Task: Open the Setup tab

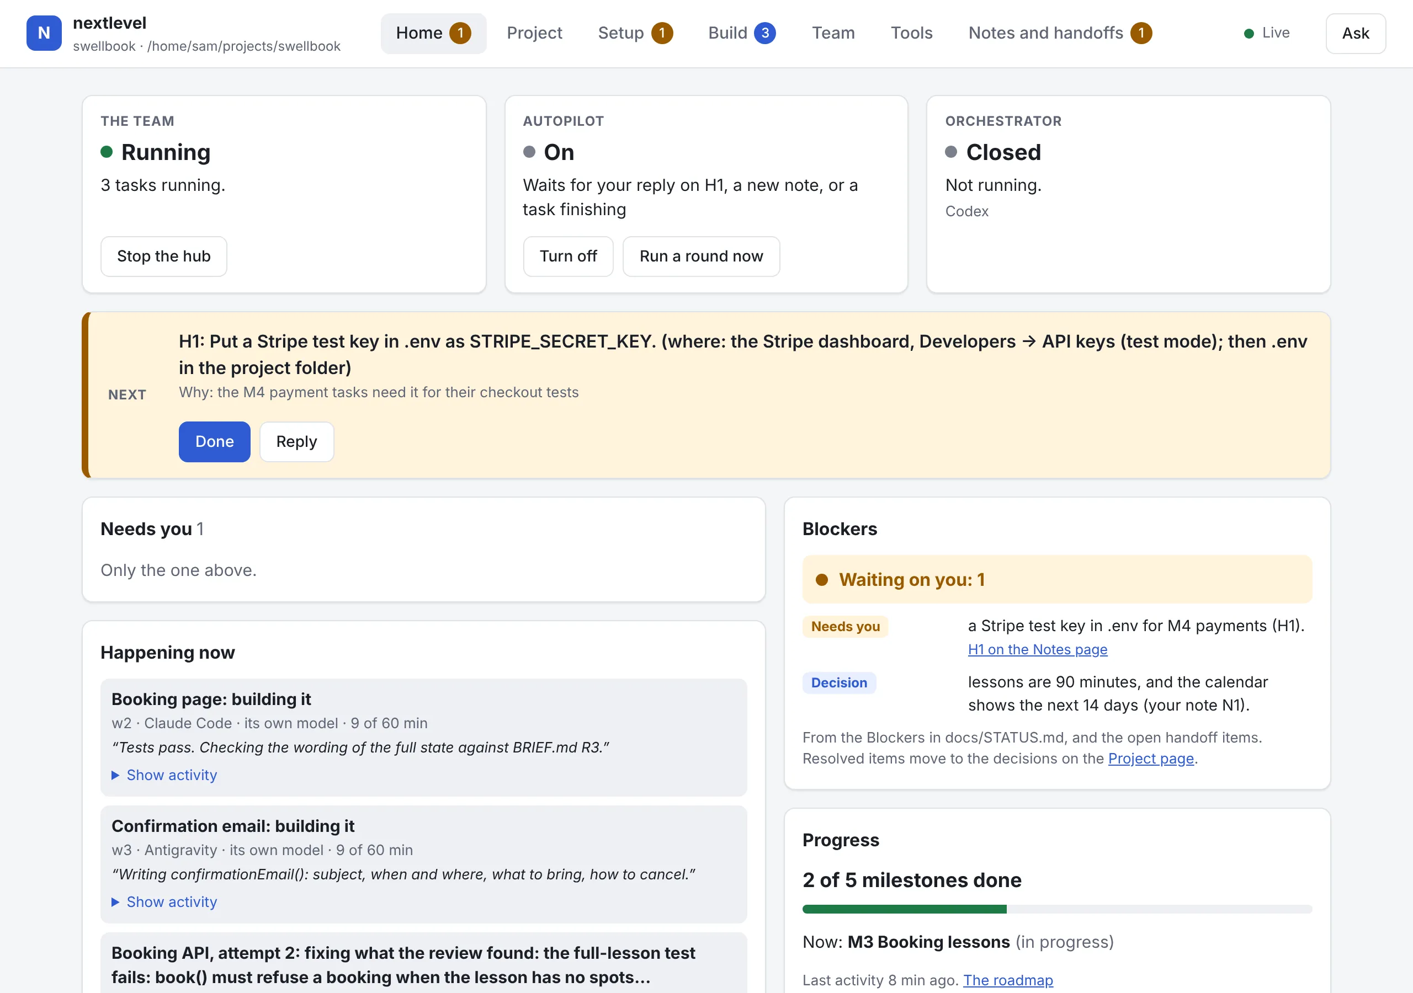Action: click(635, 33)
